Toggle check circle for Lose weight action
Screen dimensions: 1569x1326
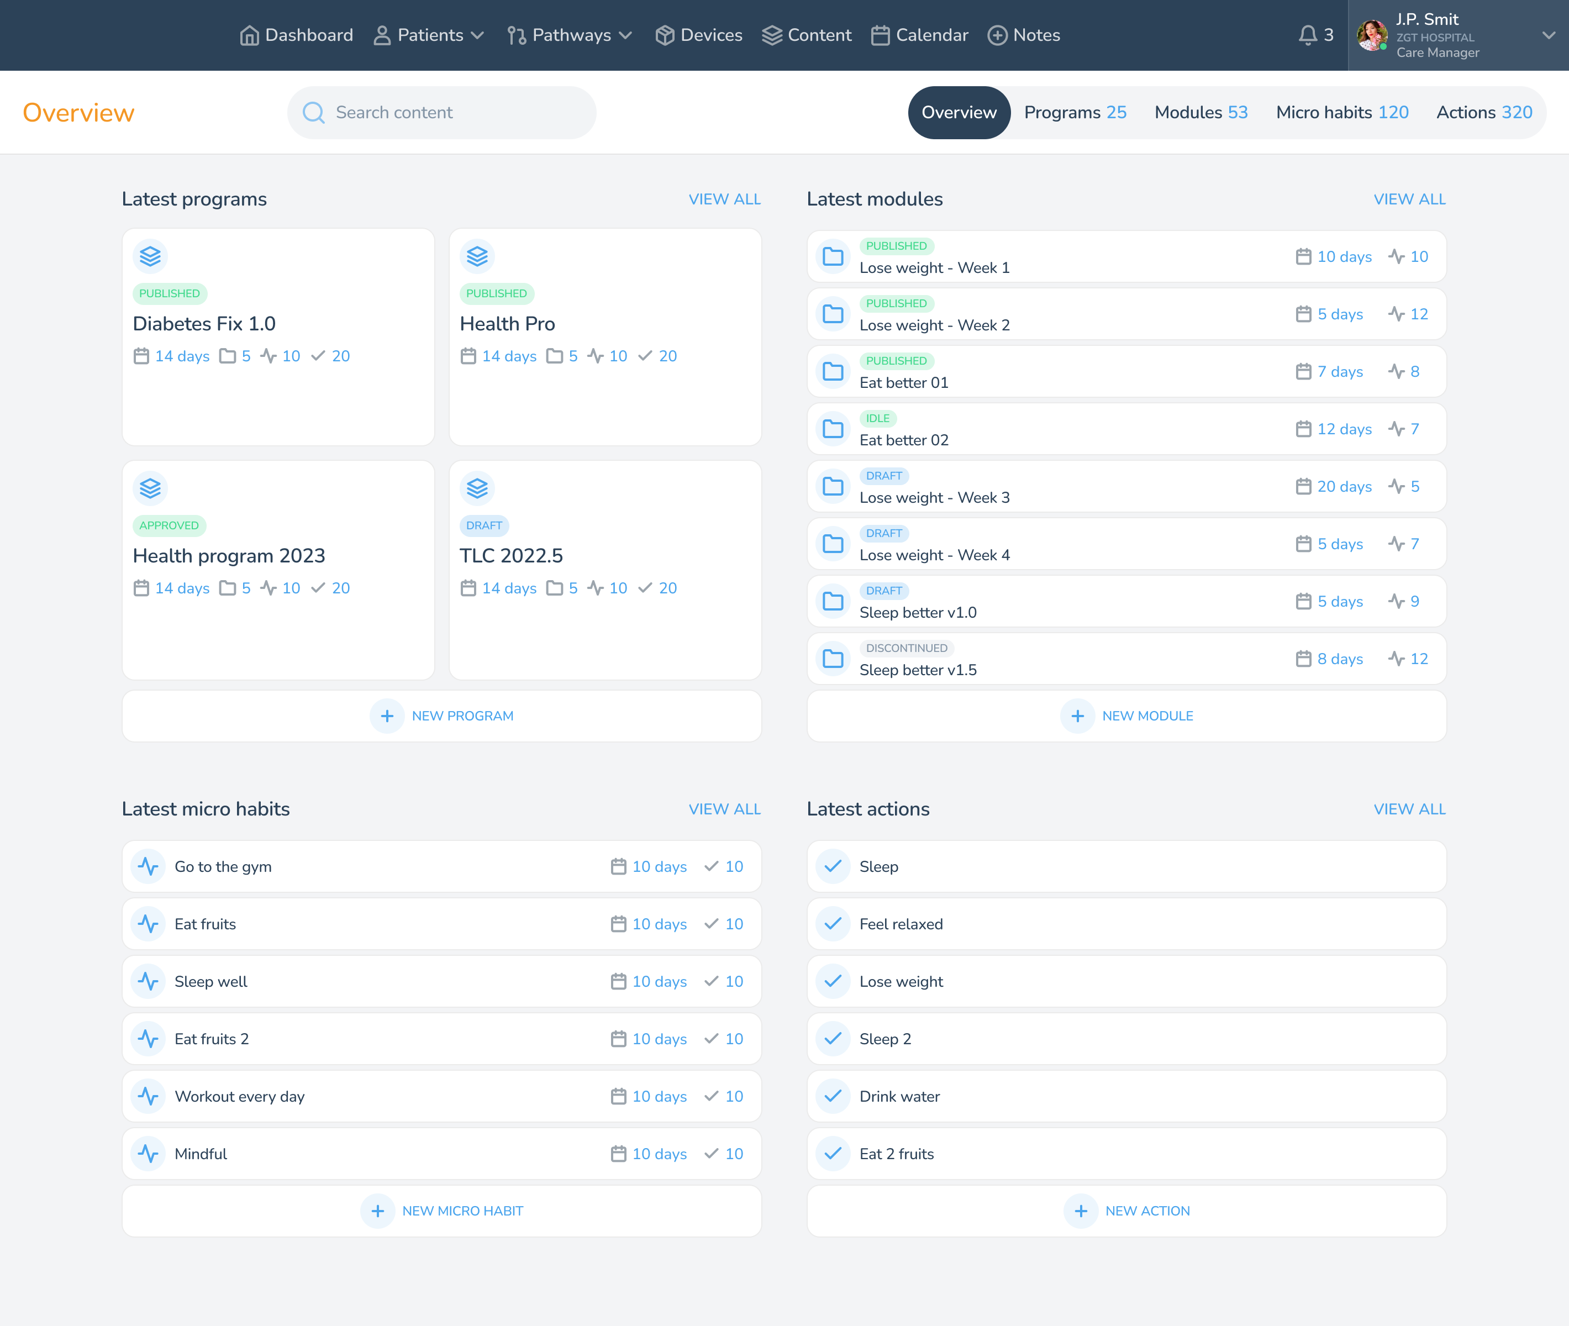point(833,981)
